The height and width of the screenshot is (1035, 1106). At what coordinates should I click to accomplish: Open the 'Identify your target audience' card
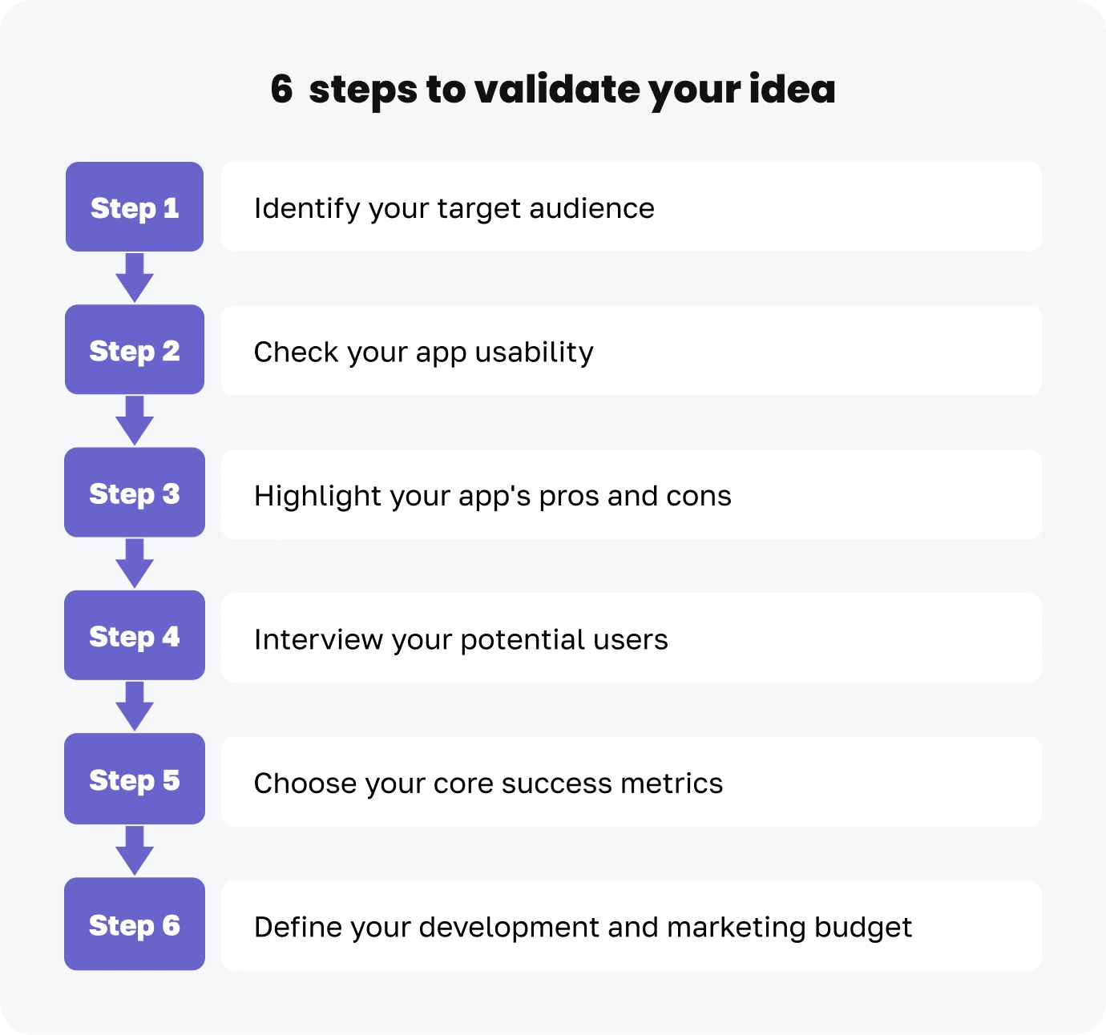pyautogui.click(x=631, y=207)
